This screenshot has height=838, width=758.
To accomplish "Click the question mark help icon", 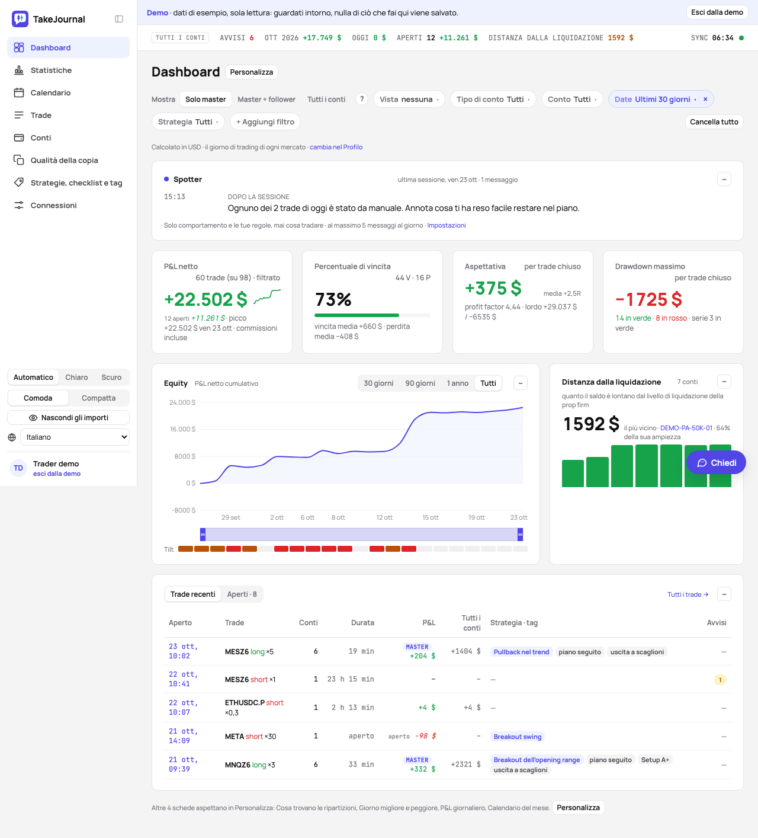I will 362,99.
